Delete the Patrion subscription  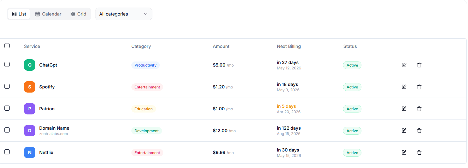[x=419, y=109]
